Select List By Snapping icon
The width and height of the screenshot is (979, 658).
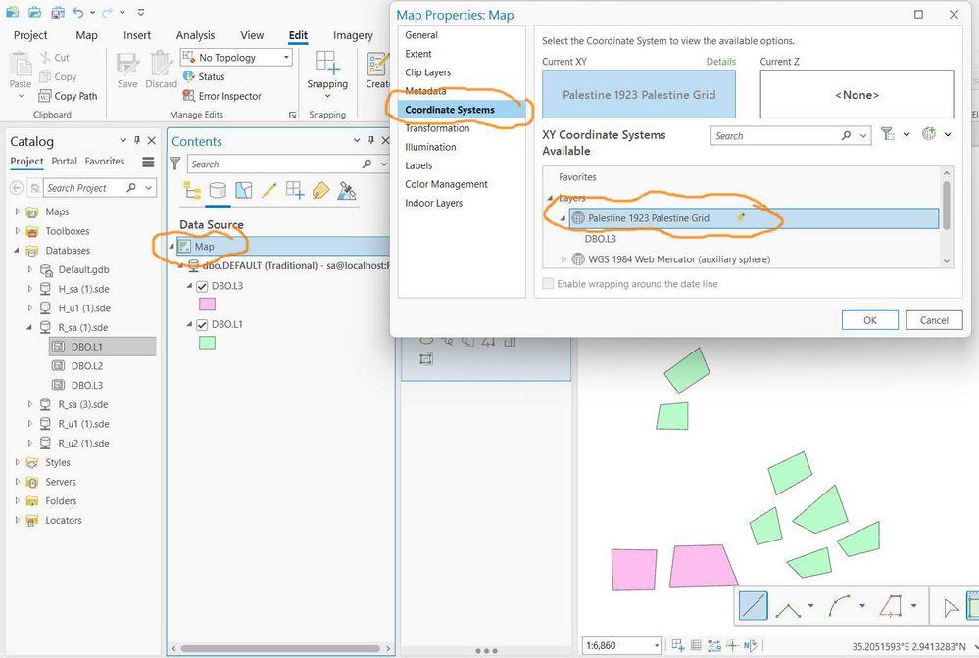[x=295, y=190]
